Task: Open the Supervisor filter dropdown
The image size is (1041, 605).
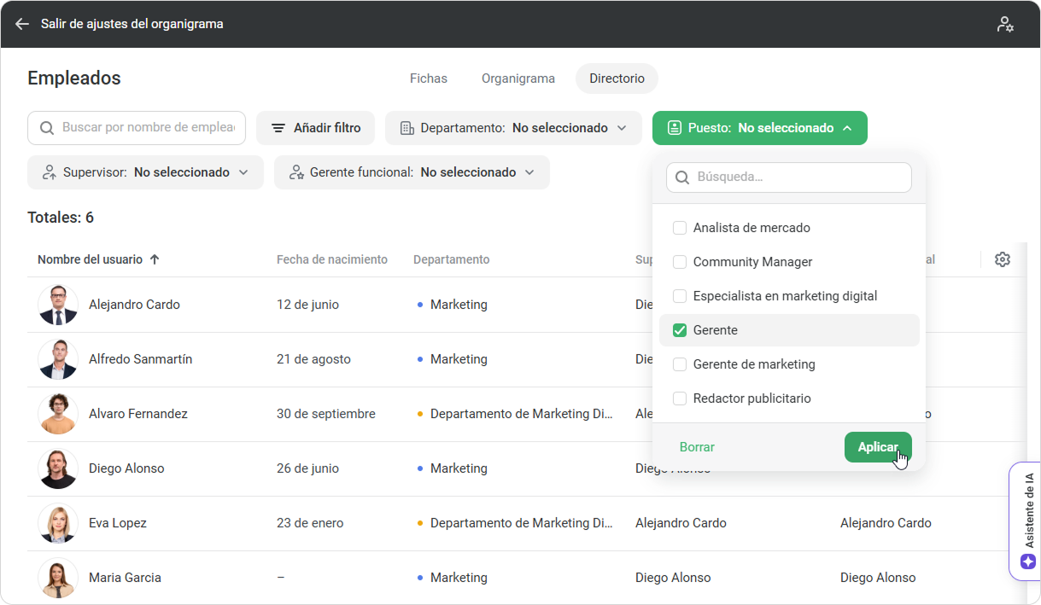Action: click(145, 172)
